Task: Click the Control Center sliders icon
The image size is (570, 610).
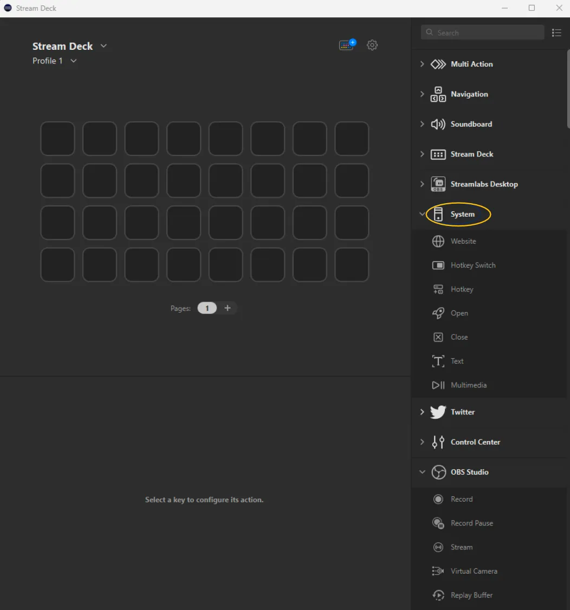Action: (438, 442)
